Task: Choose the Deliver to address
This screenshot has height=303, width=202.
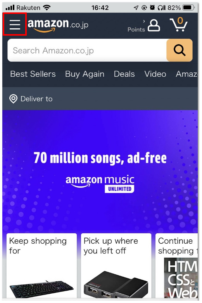Action: (x=36, y=99)
